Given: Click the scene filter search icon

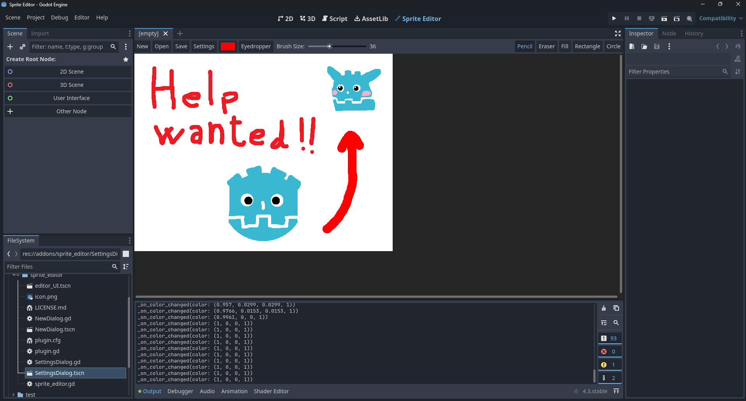Looking at the screenshot, I should 113,47.
